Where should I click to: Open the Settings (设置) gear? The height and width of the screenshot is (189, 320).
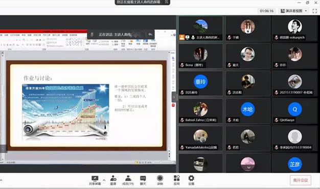[x=191, y=180]
